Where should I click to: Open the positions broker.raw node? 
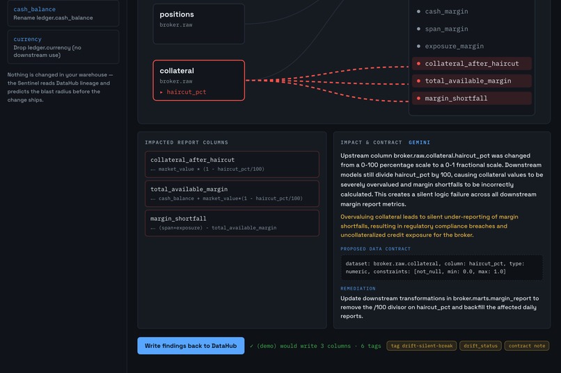click(198, 24)
